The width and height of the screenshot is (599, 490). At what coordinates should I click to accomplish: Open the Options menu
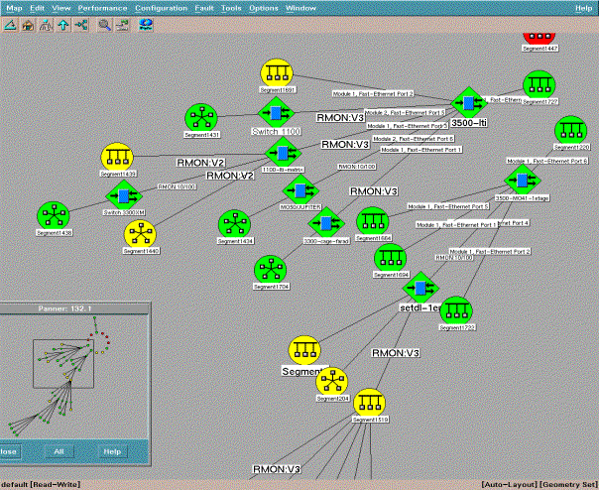pyautogui.click(x=264, y=8)
